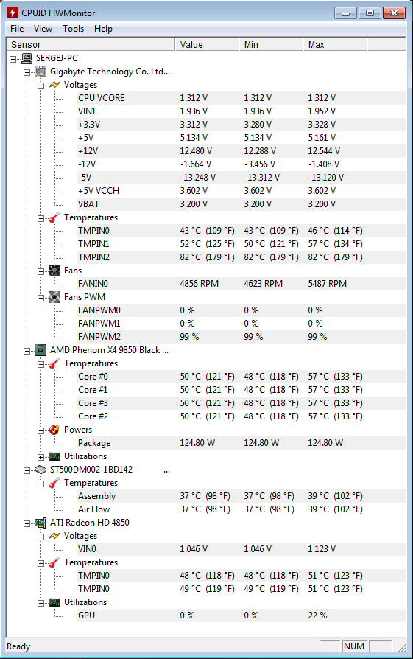
Task: Click the Sensor column header
Action: [91, 44]
